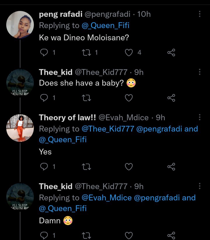The height and width of the screenshot is (240, 210).
Task: Retweet 'Does she have a baby?' tweet
Action: pos(87,98)
